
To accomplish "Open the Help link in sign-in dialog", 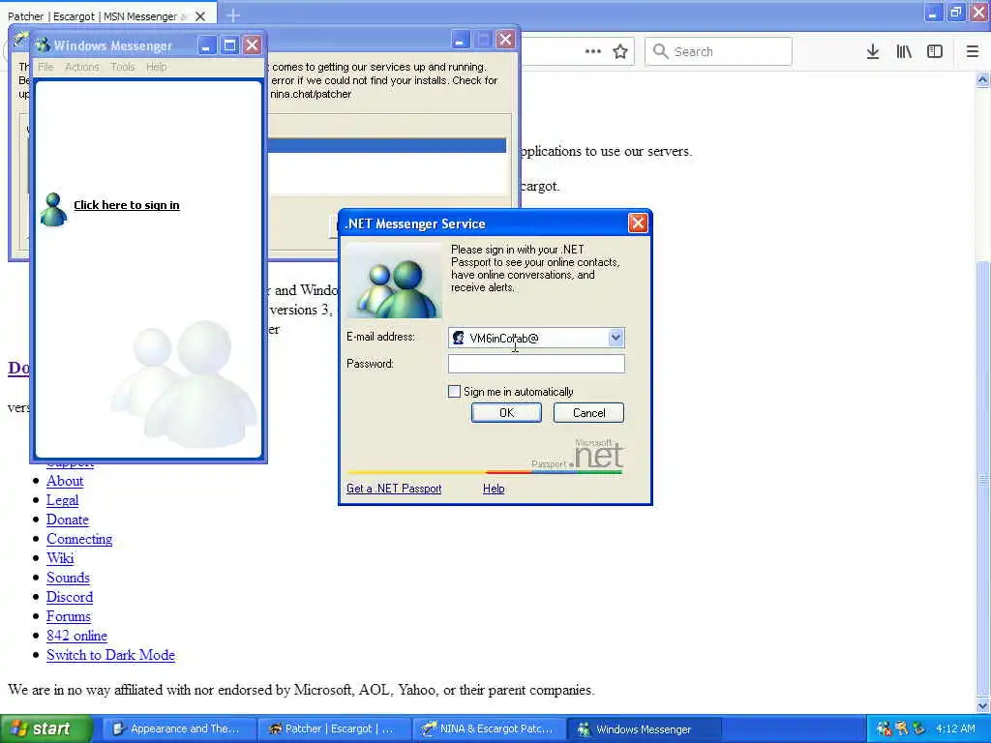I will pos(494,489).
